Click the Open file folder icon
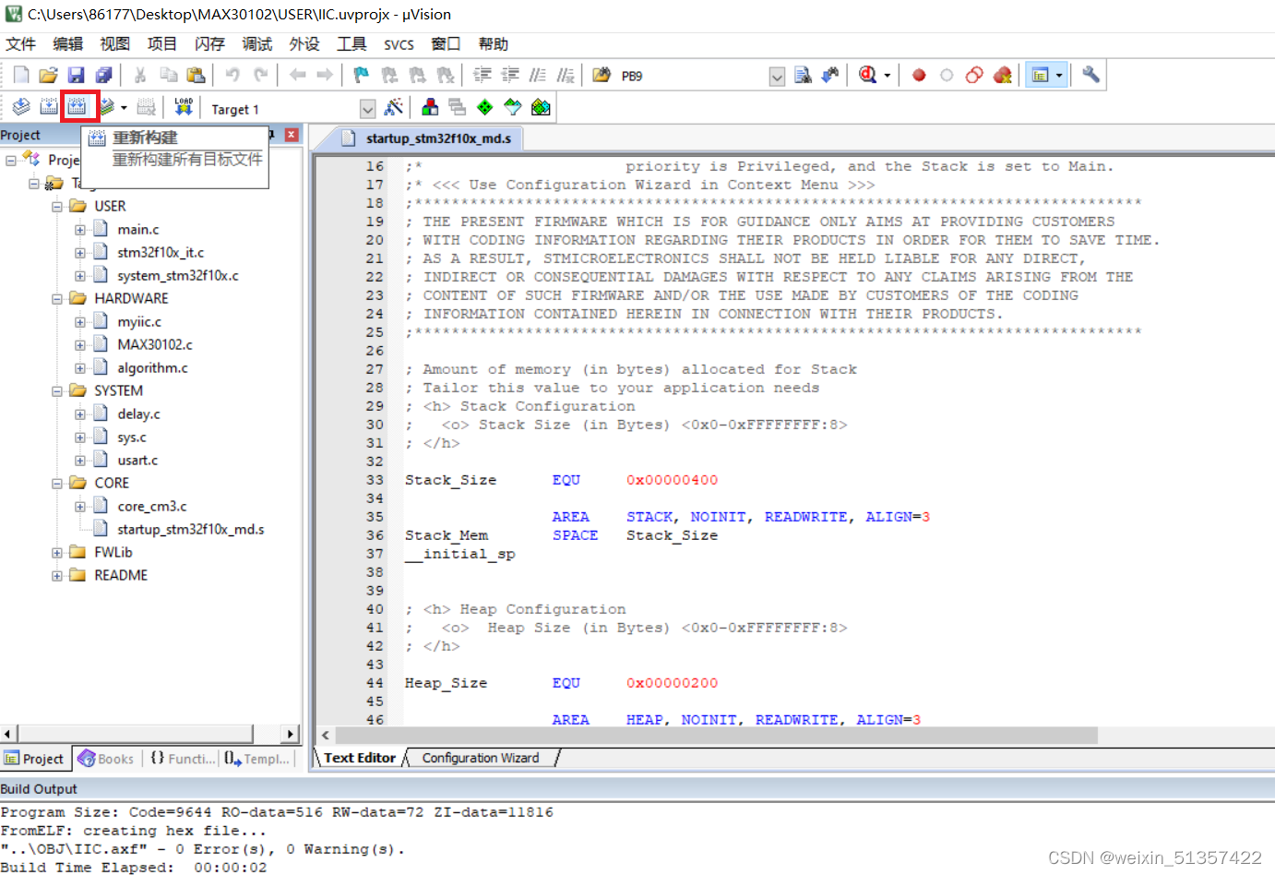Screen dimensions: 1275x875 click(x=49, y=75)
